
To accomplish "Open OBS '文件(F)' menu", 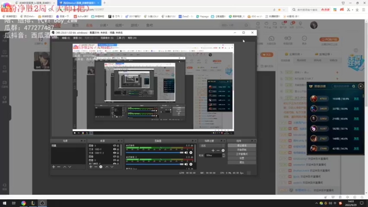I will [55, 38].
